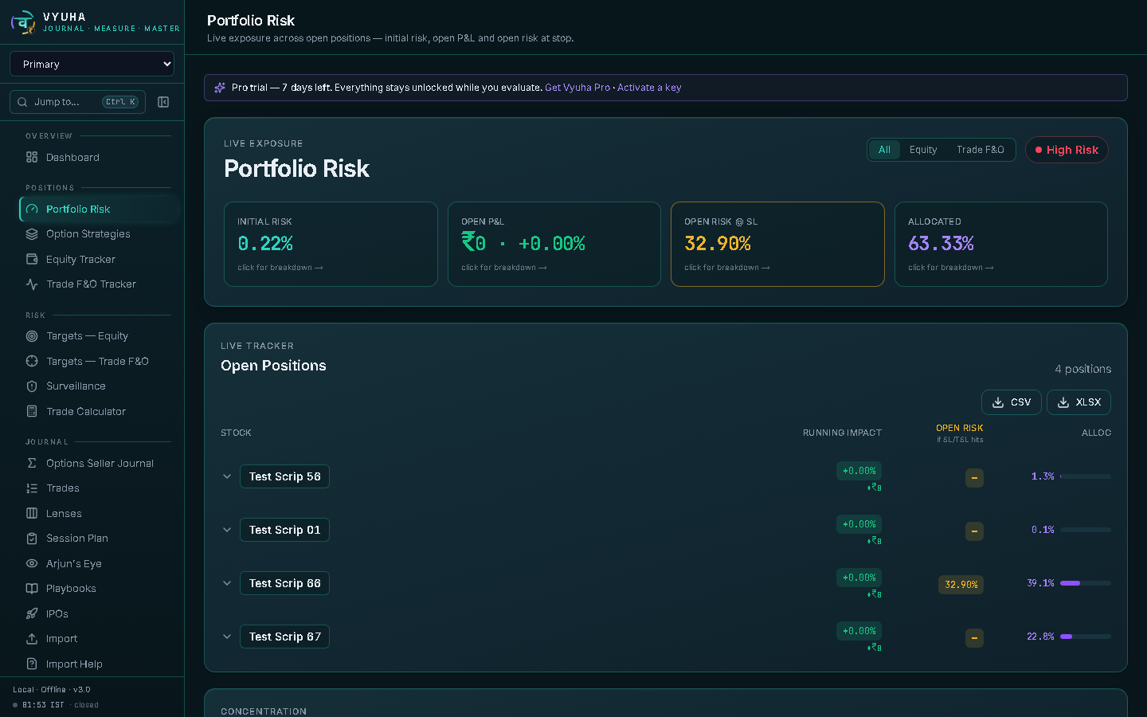This screenshot has height=717, width=1147.
Task: Click the Jump to search field
Action: point(77,102)
